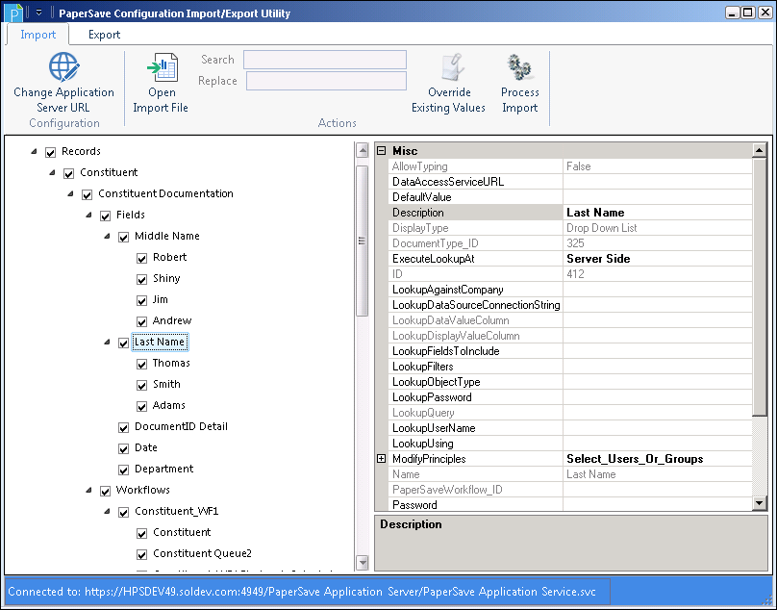Click into the Replace field
Image resolution: width=777 pixels, height=610 pixels.
[x=326, y=81]
